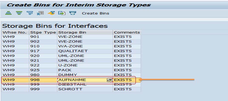Select the Comments column header
Viewport: 228px width, 101px height.
127,32
